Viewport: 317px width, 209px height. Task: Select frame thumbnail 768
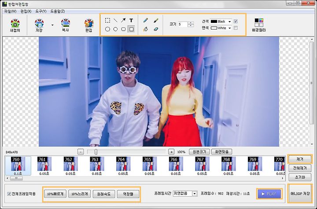[x=229, y=165]
